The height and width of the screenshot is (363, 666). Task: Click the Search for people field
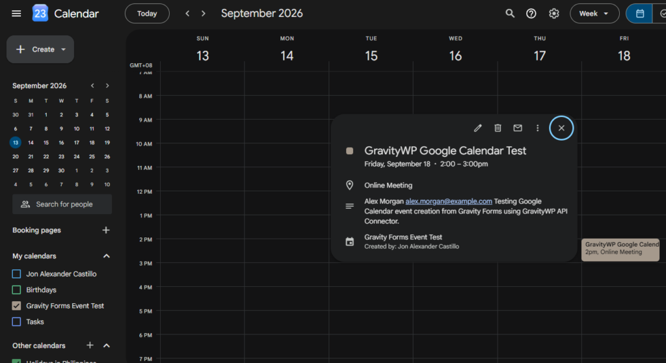click(62, 204)
